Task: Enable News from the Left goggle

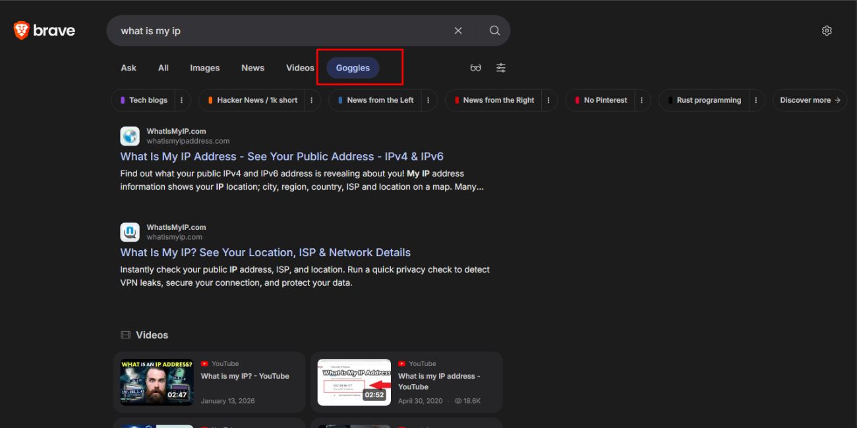Action: 376,100
